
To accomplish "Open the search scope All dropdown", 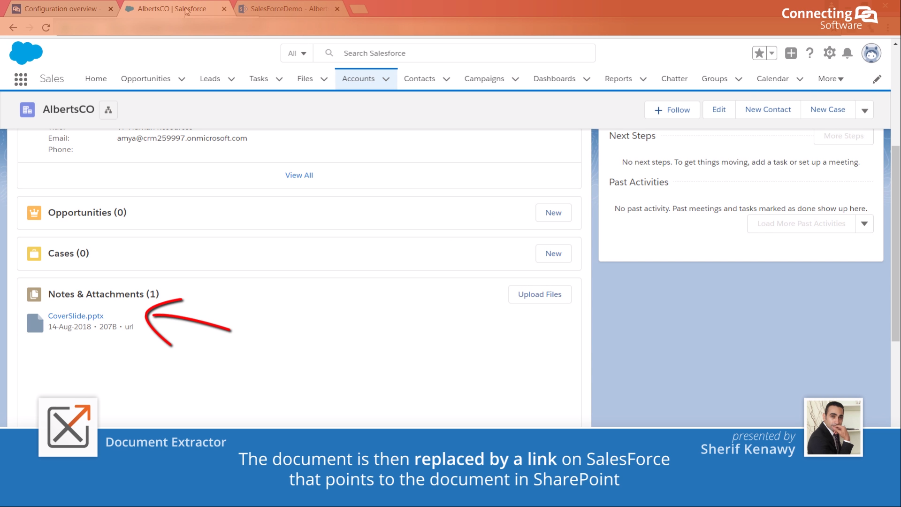I will (x=296, y=53).
